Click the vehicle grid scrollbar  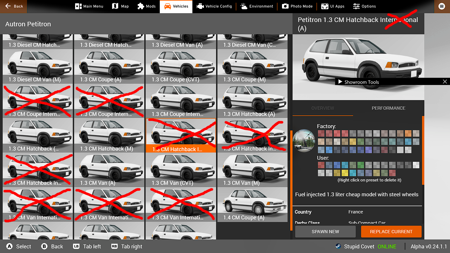click(x=291, y=180)
